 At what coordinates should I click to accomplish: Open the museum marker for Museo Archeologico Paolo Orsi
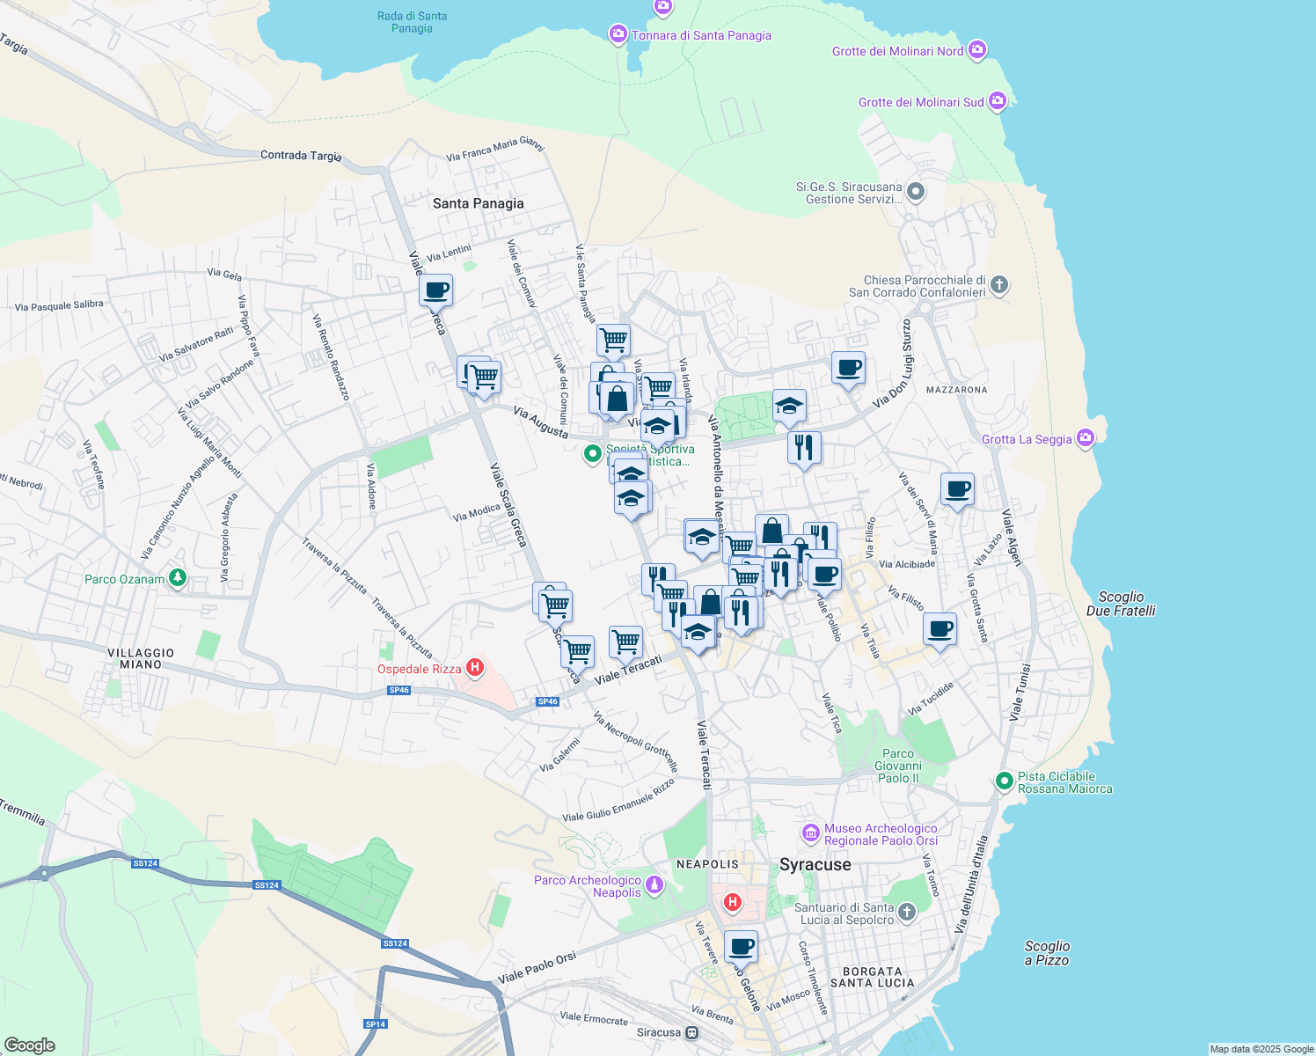point(812,831)
